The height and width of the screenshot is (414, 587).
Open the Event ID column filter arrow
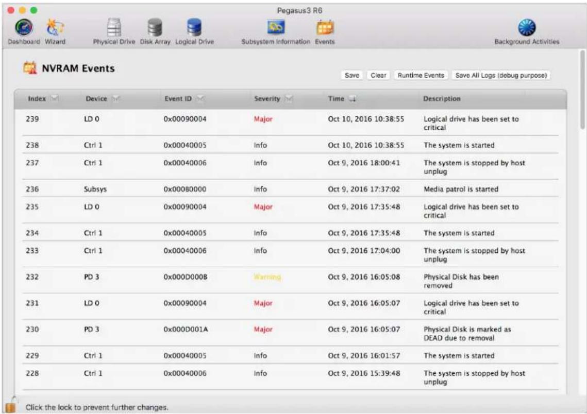pos(200,99)
